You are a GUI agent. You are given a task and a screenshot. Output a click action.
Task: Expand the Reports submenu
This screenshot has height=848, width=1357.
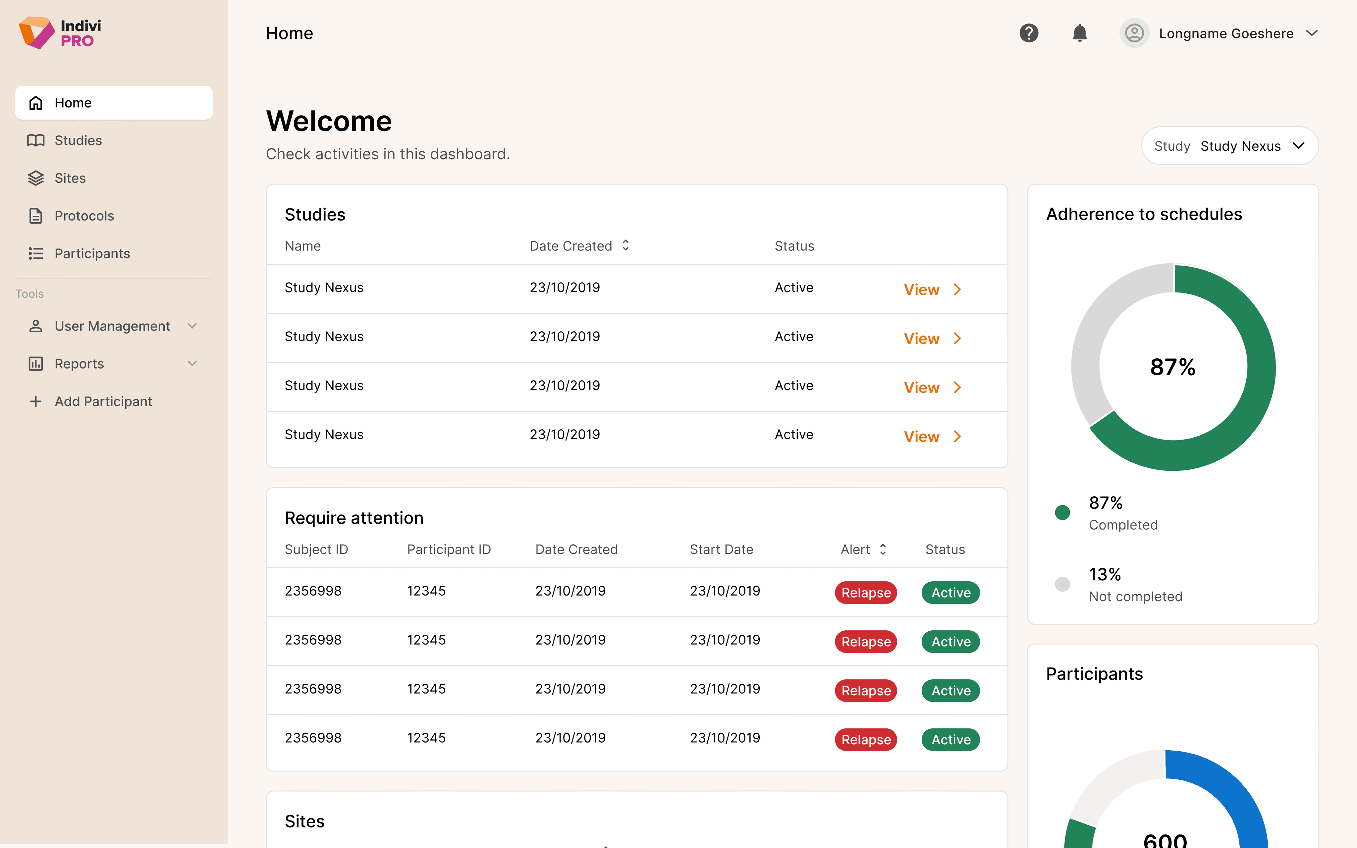pyautogui.click(x=192, y=363)
